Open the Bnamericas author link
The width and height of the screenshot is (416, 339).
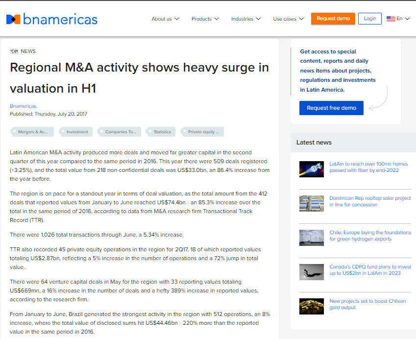click(23, 106)
